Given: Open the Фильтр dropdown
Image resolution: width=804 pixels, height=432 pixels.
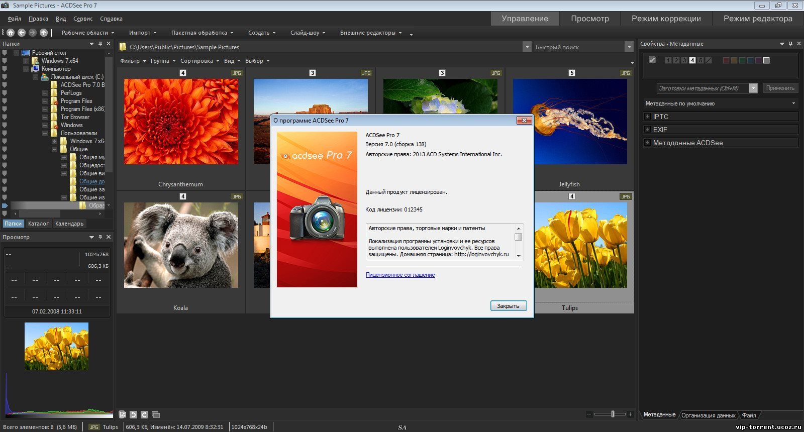Looking at the screenshot, I should (133, 61).
